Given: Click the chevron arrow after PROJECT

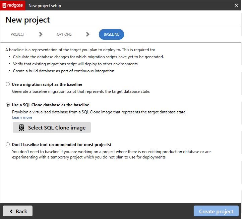Looking at the screenshot, I should pyautogui.click(x=41, y=34).
